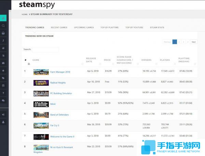Viewport: 205px width, 156px height.
Task: Open the Welcome to the Game II thumbnail
Action: [41, 137]
